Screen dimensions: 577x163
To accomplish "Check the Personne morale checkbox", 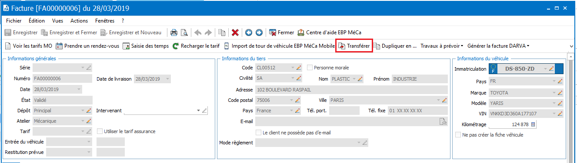I will (x=310, y=68).
